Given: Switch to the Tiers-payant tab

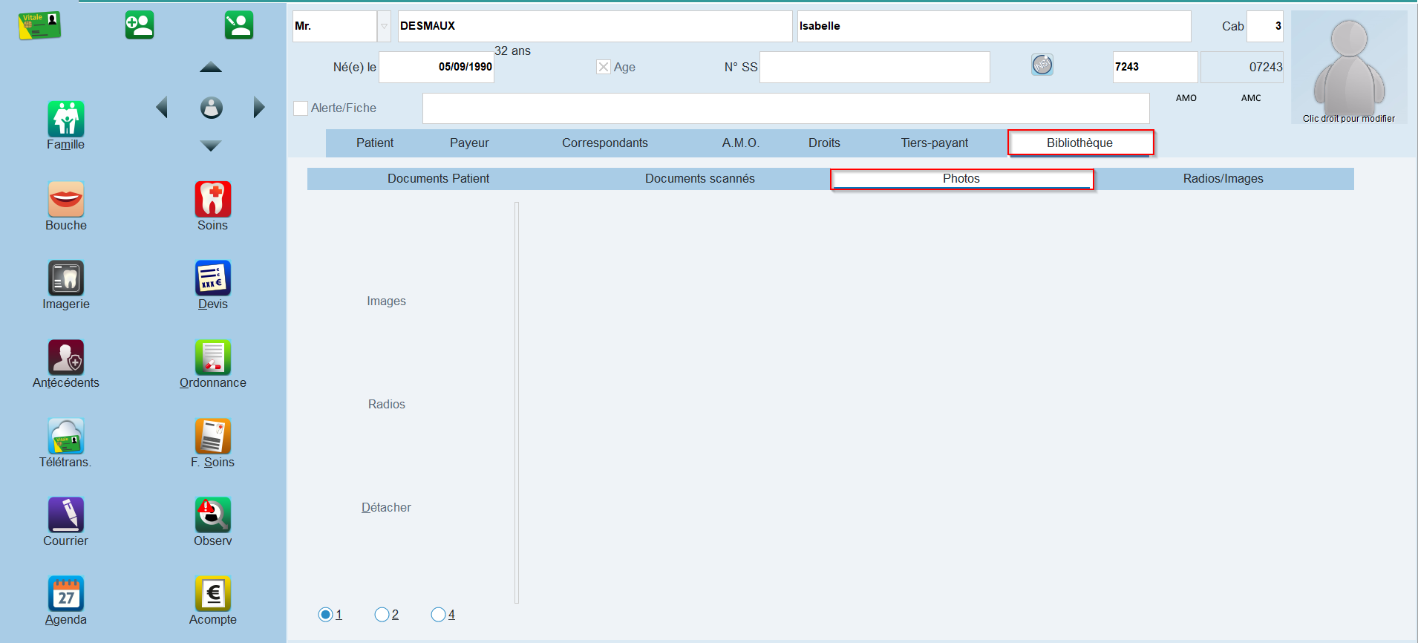Looking at the screenshot, I should click(x=935, y=143).
